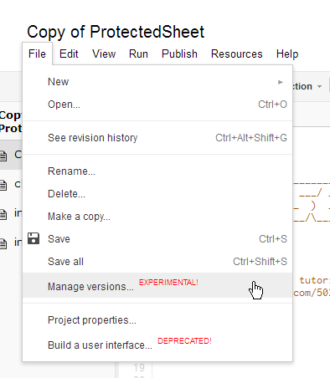The image size is (330, 378).
Task: Open the Resources menu
Action: pos(237,54)
